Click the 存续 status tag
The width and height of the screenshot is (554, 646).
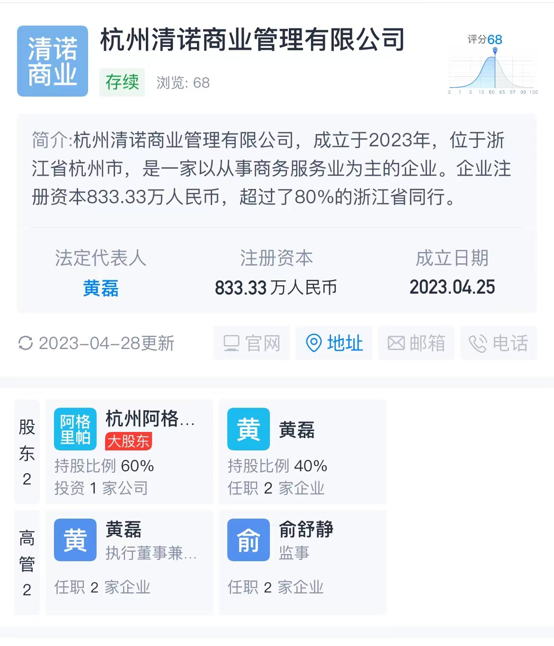(x=122, y=82)
